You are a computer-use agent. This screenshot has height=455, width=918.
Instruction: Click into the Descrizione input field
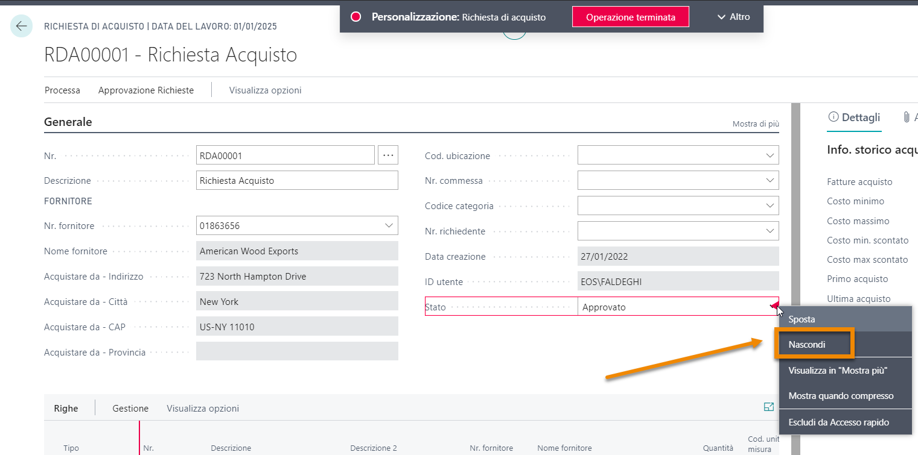(297, 180)
